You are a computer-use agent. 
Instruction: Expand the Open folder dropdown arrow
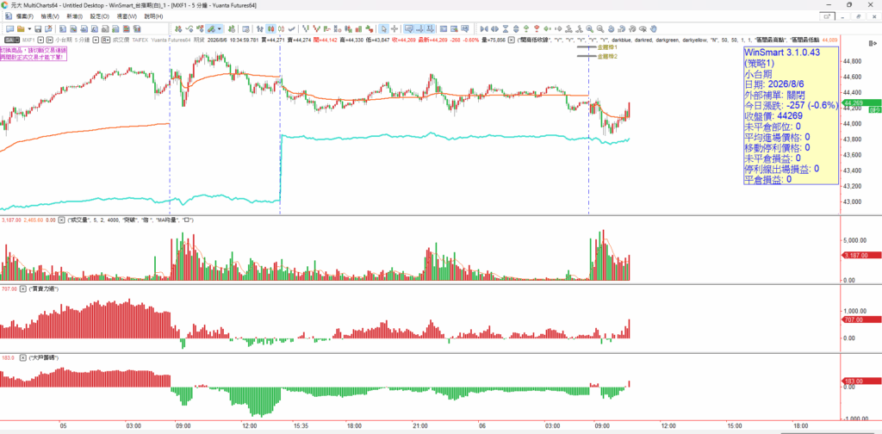click(x=29, y=28)
